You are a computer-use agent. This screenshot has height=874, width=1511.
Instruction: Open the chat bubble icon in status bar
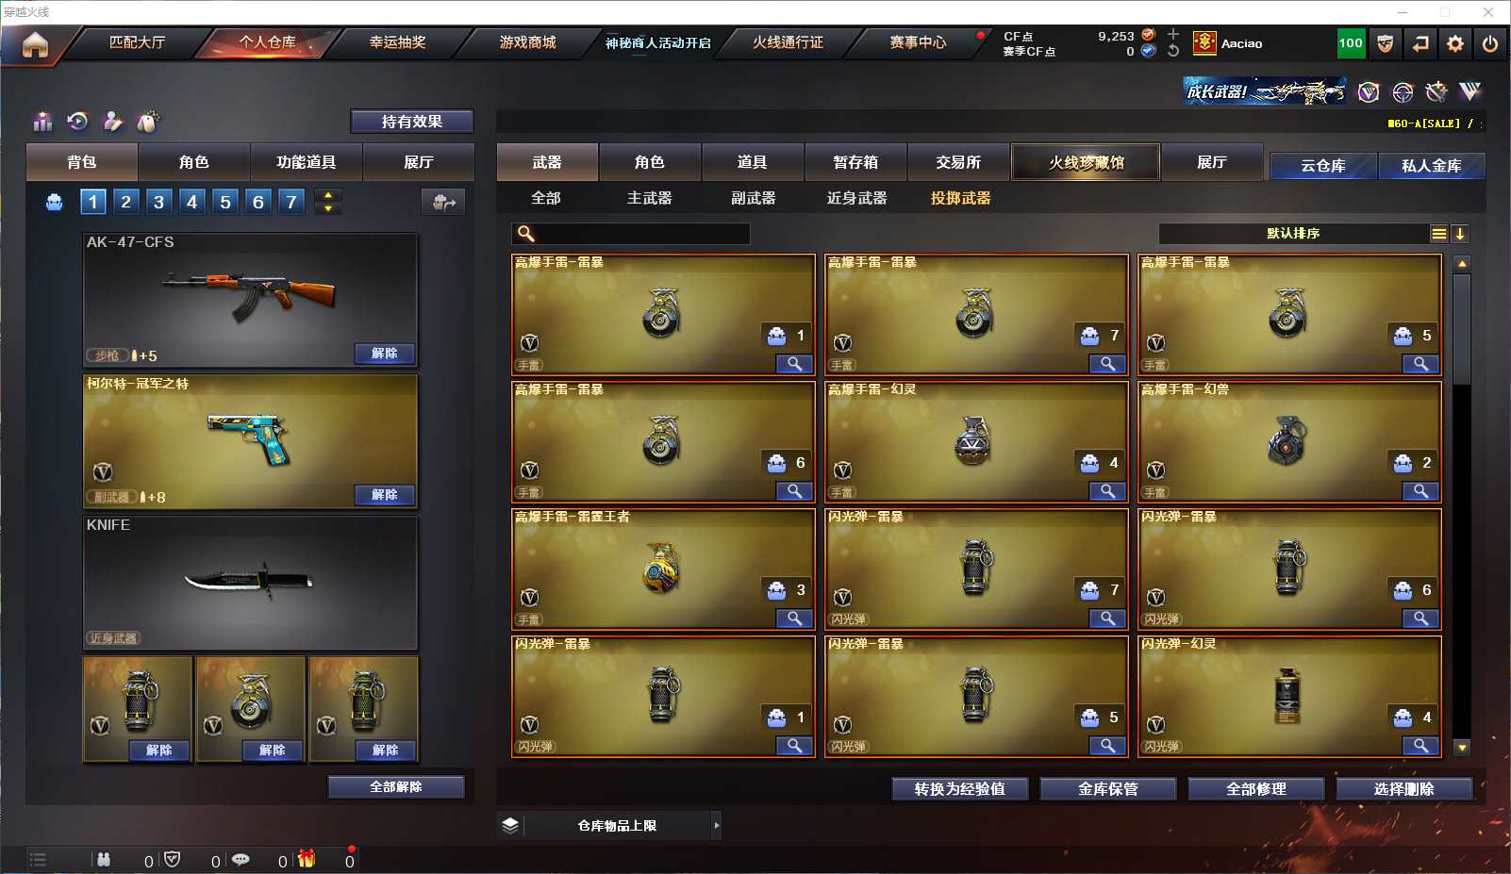click(241, 860)
